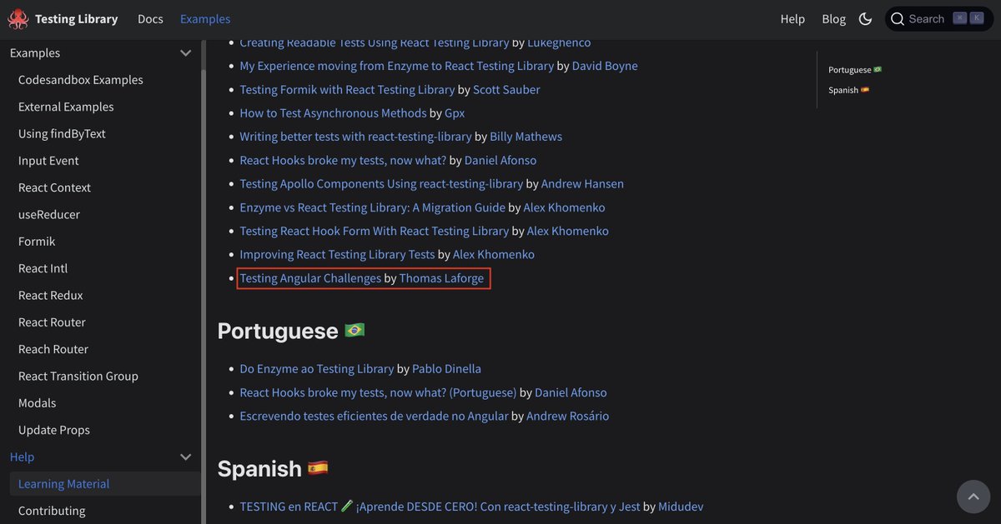This screenshot has height=524, width=1001.
Task: Focus the Search input field
Action: (939, 18)
